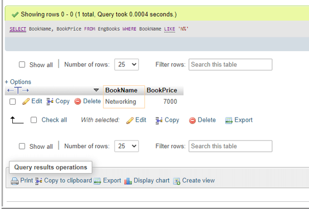Click the With selected pencil edit icon
309x209 pixels.
130,120
